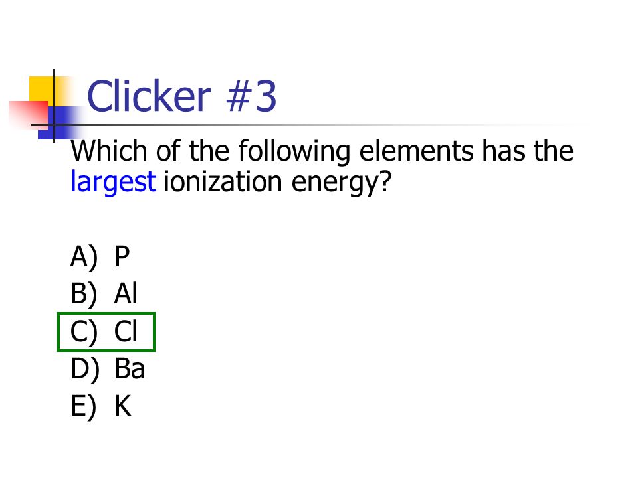The height and width of the screenshot is (478, 638).
Task: Click the "#3" in the title
Action: click(251, 96)
